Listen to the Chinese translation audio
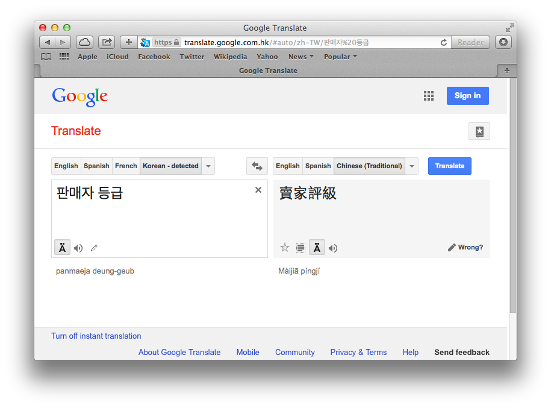 [x=333, y=248]
